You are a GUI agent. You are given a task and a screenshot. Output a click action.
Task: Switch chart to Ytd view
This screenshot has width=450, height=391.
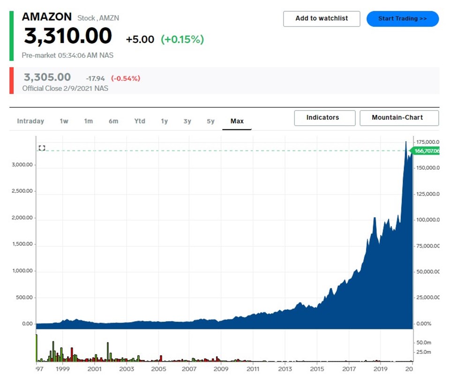pyautogui.click(x=140, y=121)
